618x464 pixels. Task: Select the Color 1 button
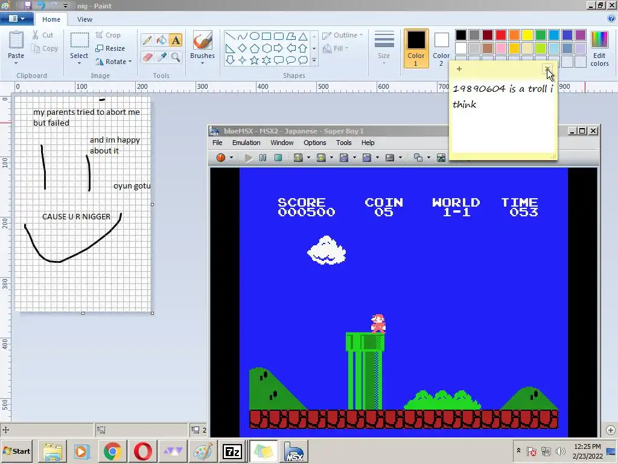(x=416, y=48)
